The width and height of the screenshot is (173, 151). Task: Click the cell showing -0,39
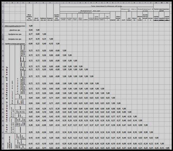tap(57, 107)
